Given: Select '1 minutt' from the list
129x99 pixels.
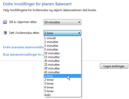Looking at the screenshot, I should (62, 38).
